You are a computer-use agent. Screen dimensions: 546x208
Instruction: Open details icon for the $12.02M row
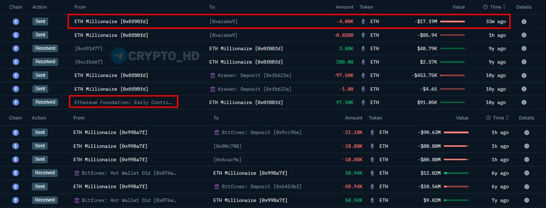tap(526, 173)
